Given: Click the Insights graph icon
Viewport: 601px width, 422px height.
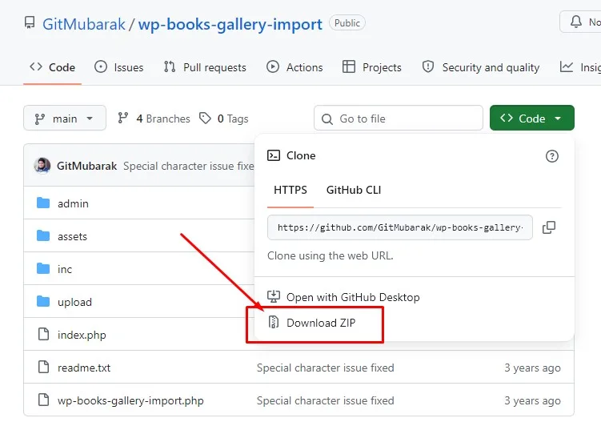Looking at the screenshot, I should (567, 66).
